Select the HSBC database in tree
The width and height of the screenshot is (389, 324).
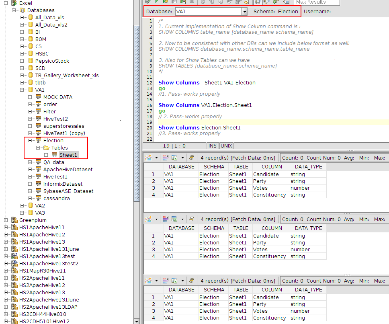tap(42, 53)
